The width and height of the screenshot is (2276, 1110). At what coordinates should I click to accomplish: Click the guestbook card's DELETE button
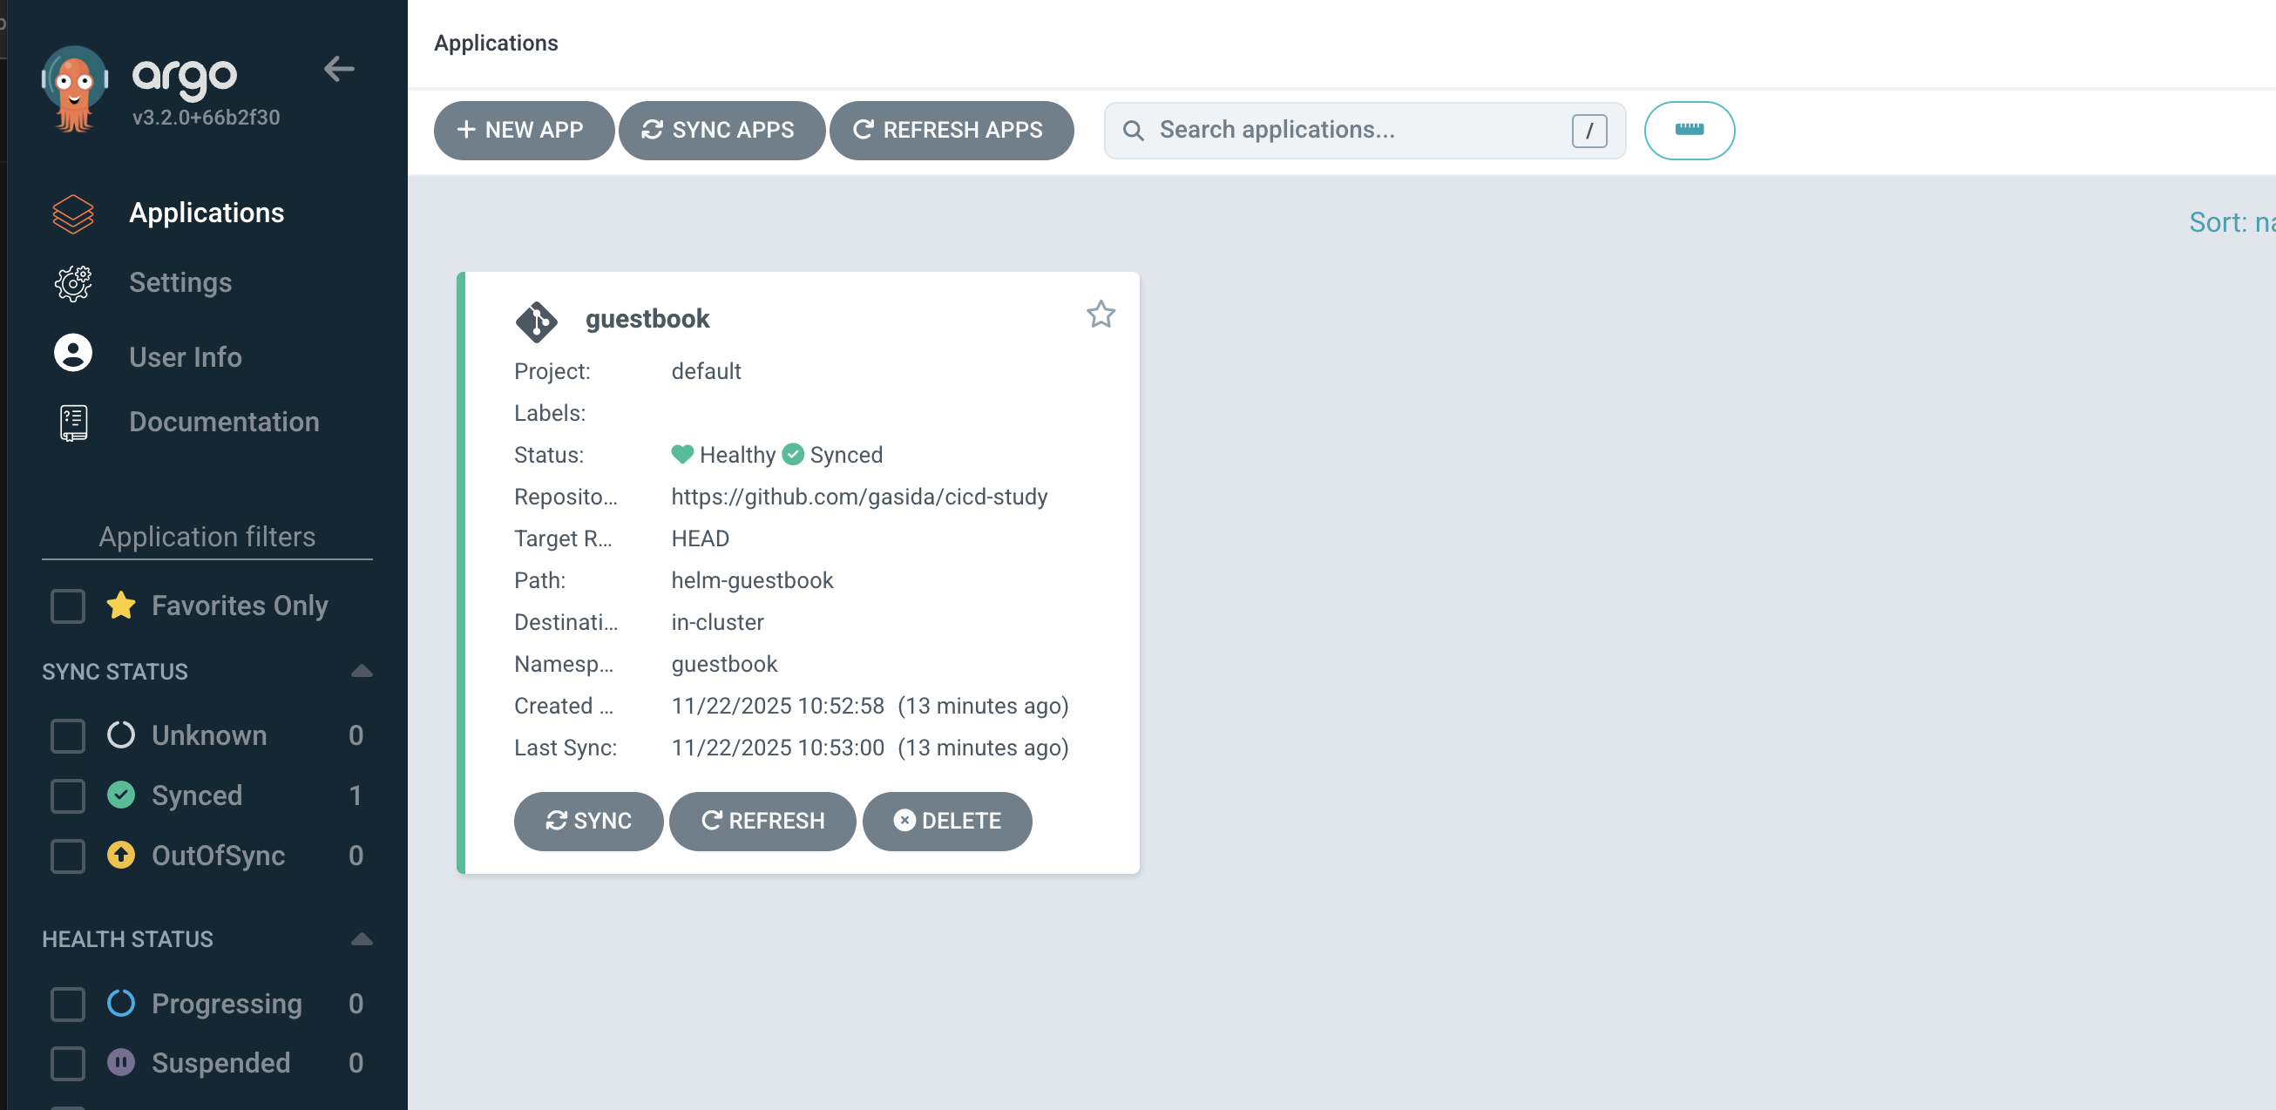pos(946,821)
